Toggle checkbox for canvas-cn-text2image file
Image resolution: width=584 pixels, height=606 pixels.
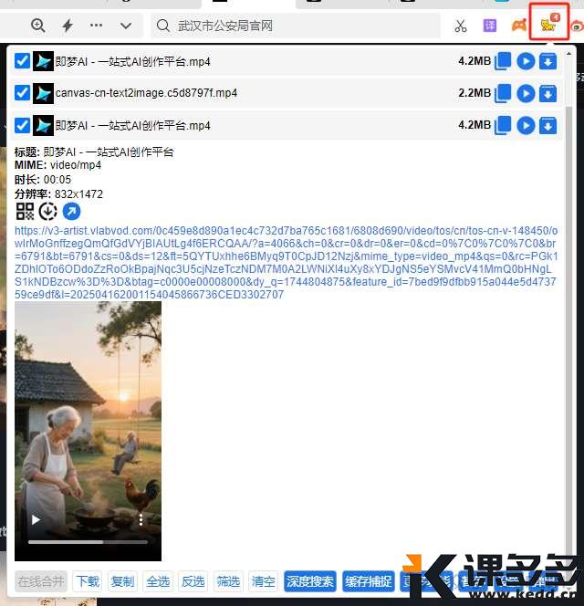(x=23, y=93)
